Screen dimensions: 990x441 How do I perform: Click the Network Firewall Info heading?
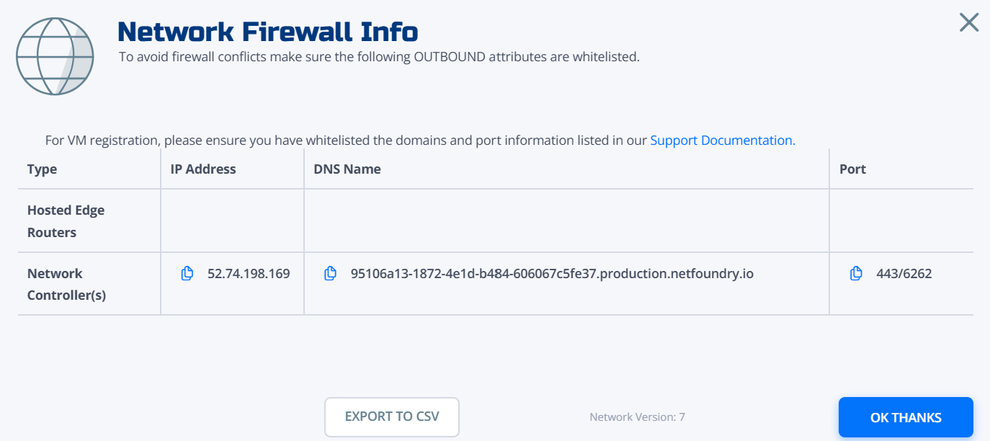coord(267,32)
